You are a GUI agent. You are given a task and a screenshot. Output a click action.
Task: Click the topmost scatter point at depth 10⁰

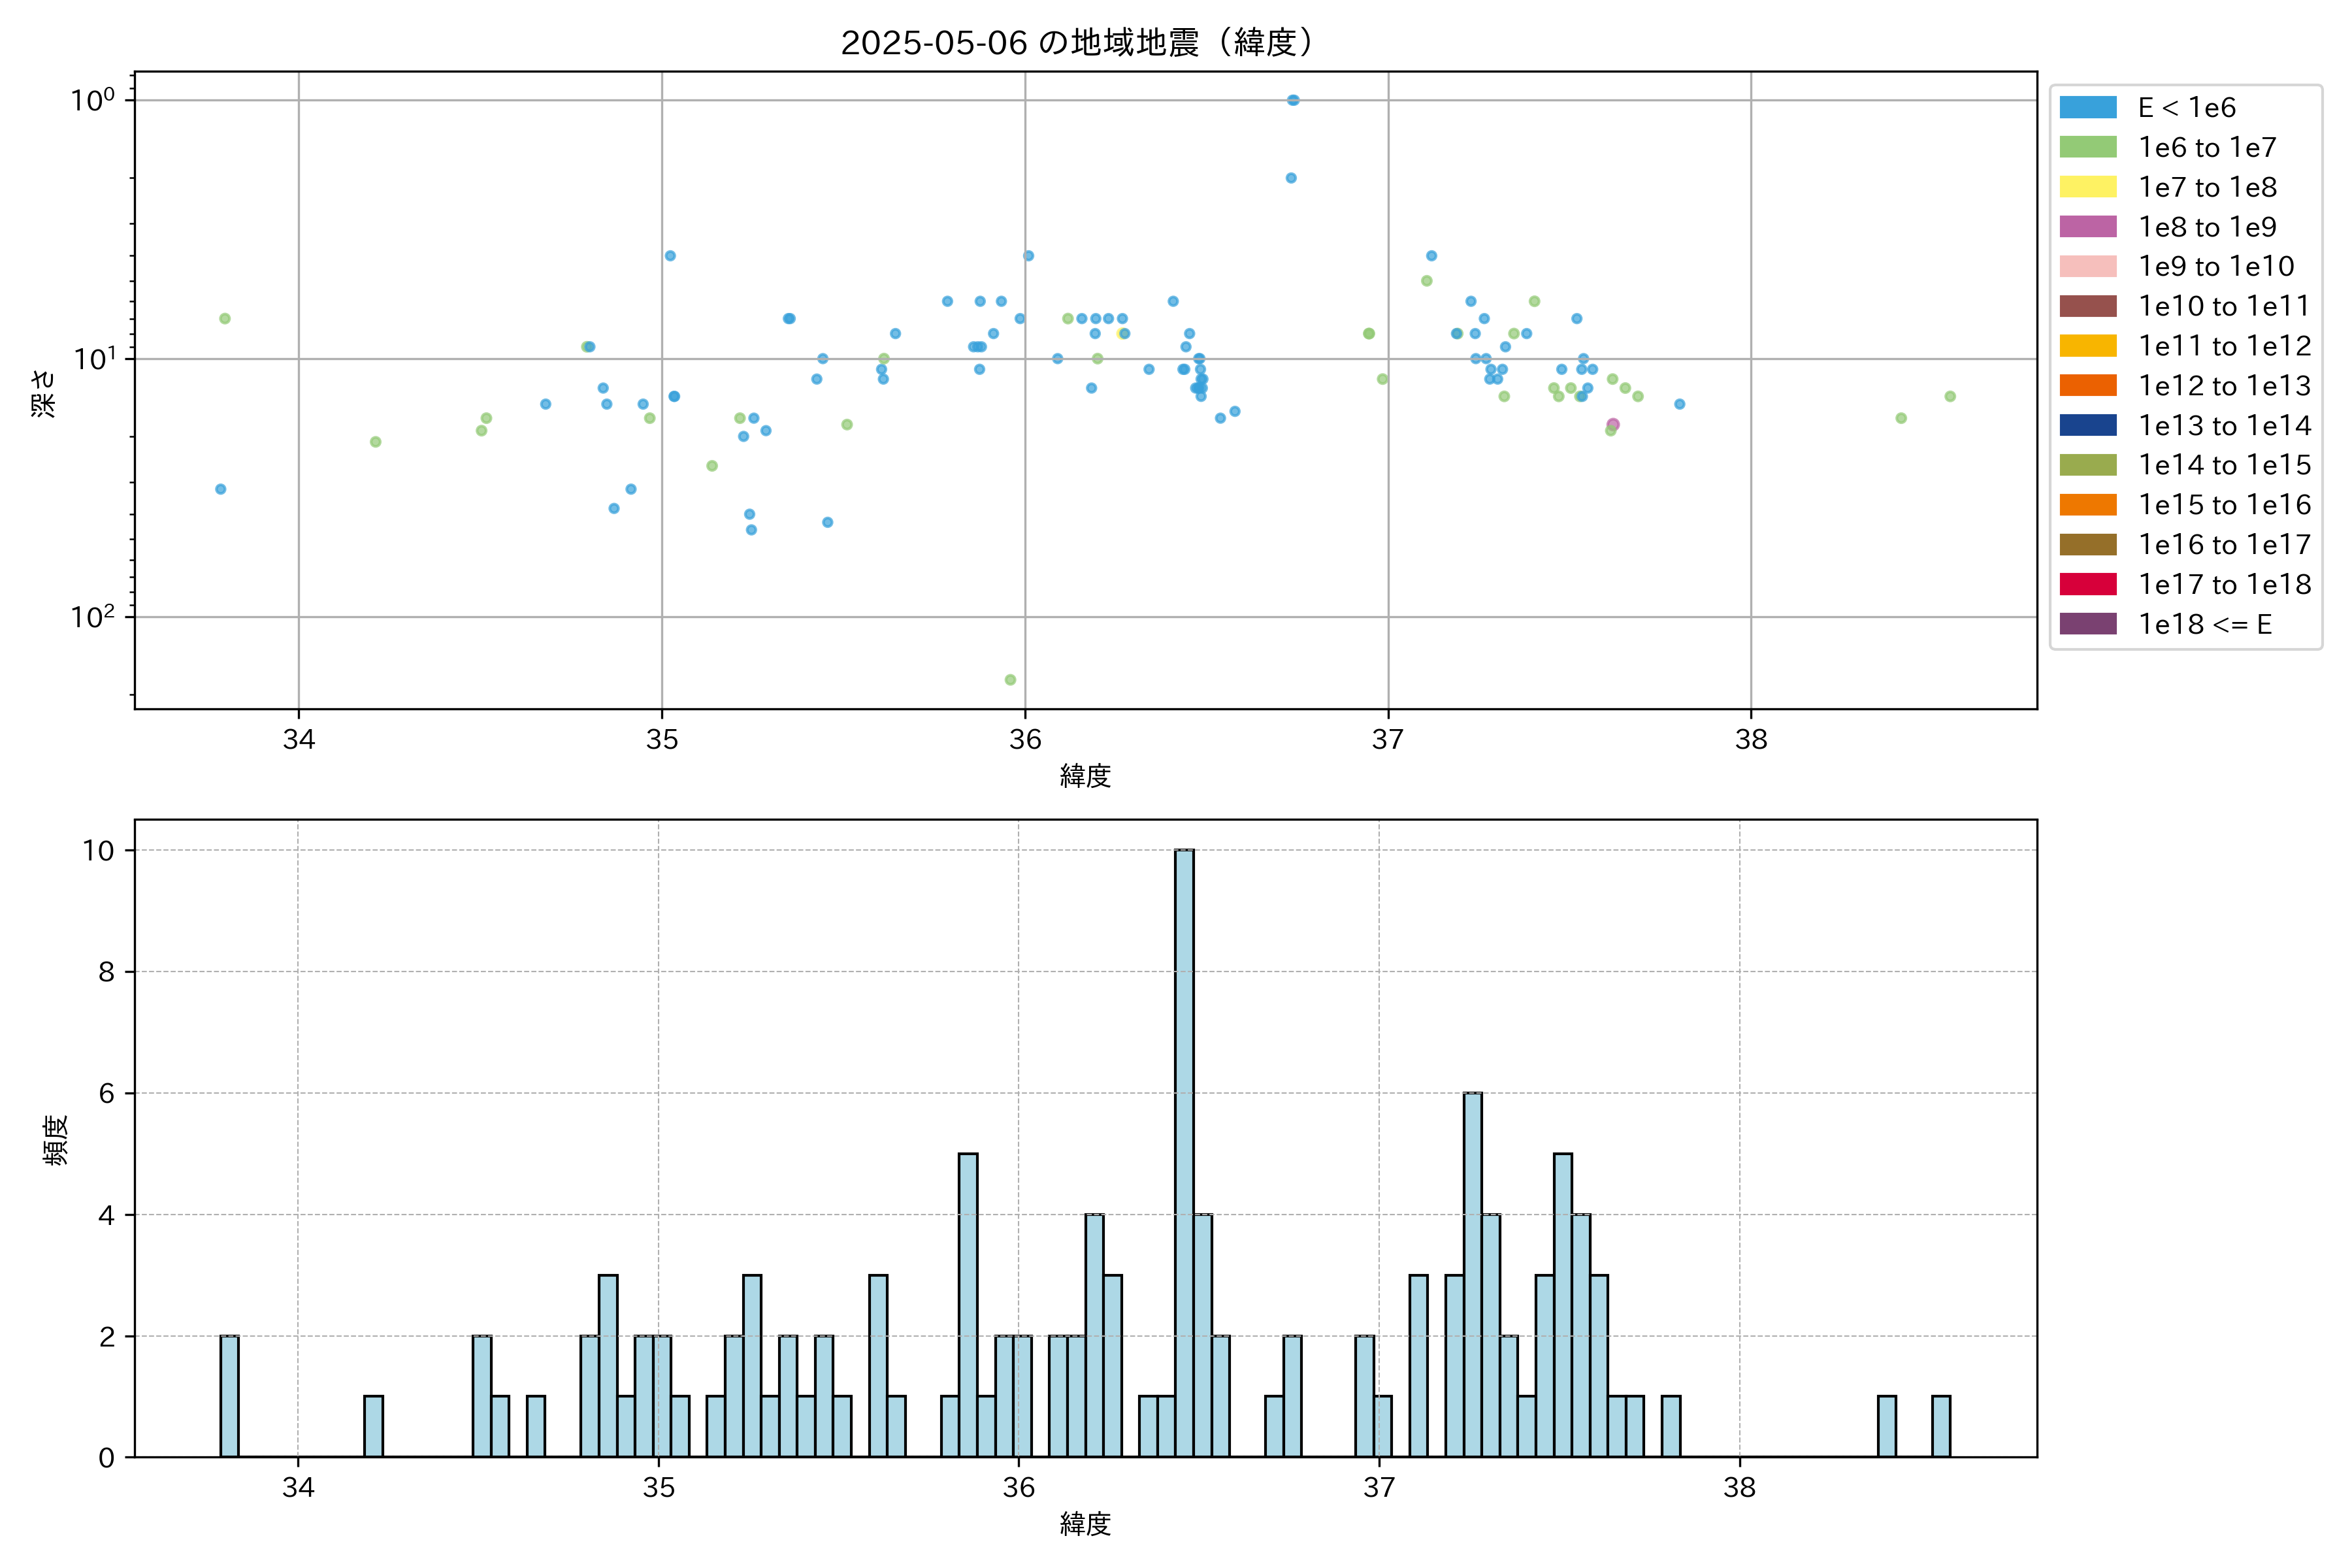click(x=1293, y=100)
